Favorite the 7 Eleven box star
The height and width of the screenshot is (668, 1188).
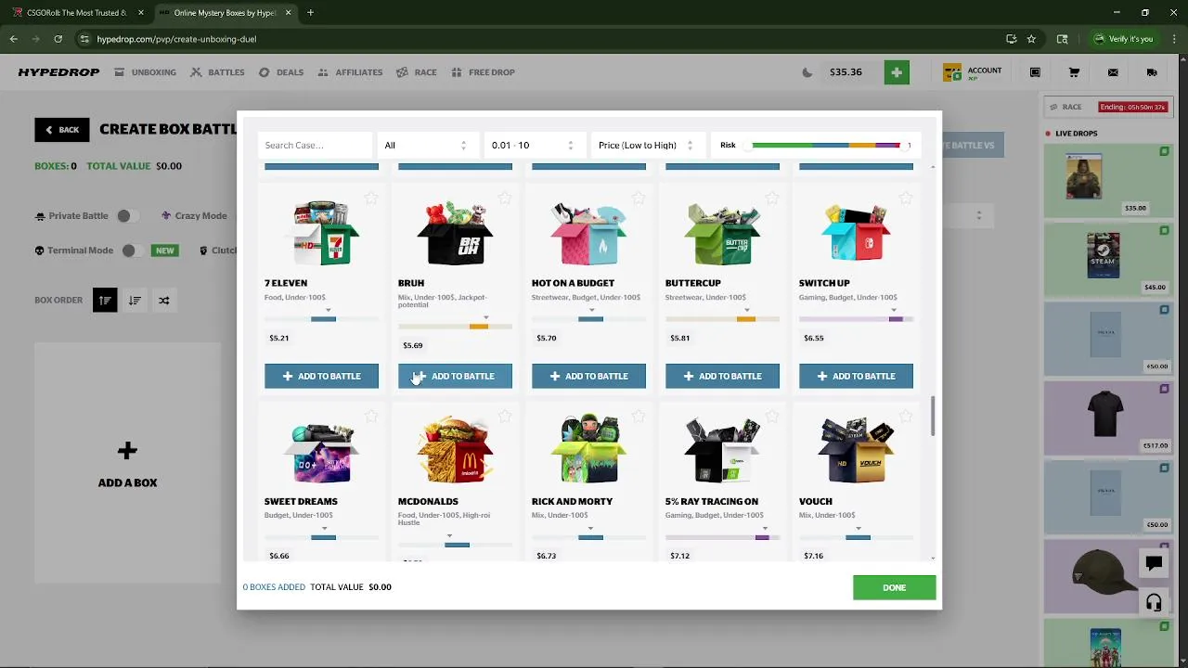click(x=371, y=198)
